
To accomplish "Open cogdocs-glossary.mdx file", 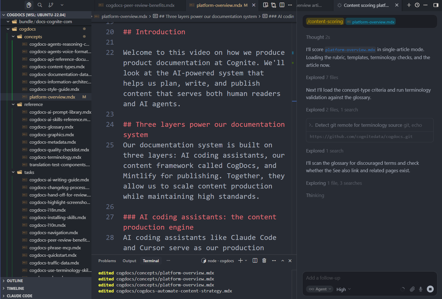I will [x=51, y=127].
